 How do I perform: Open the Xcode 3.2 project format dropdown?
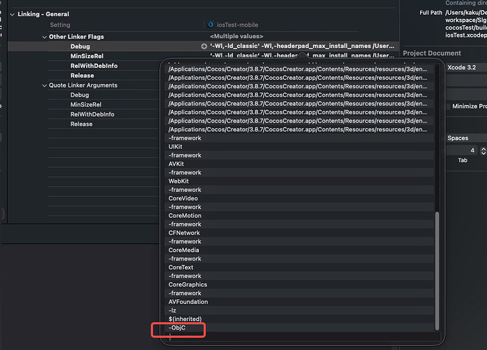pyautogui.click(x=465, y=68)
